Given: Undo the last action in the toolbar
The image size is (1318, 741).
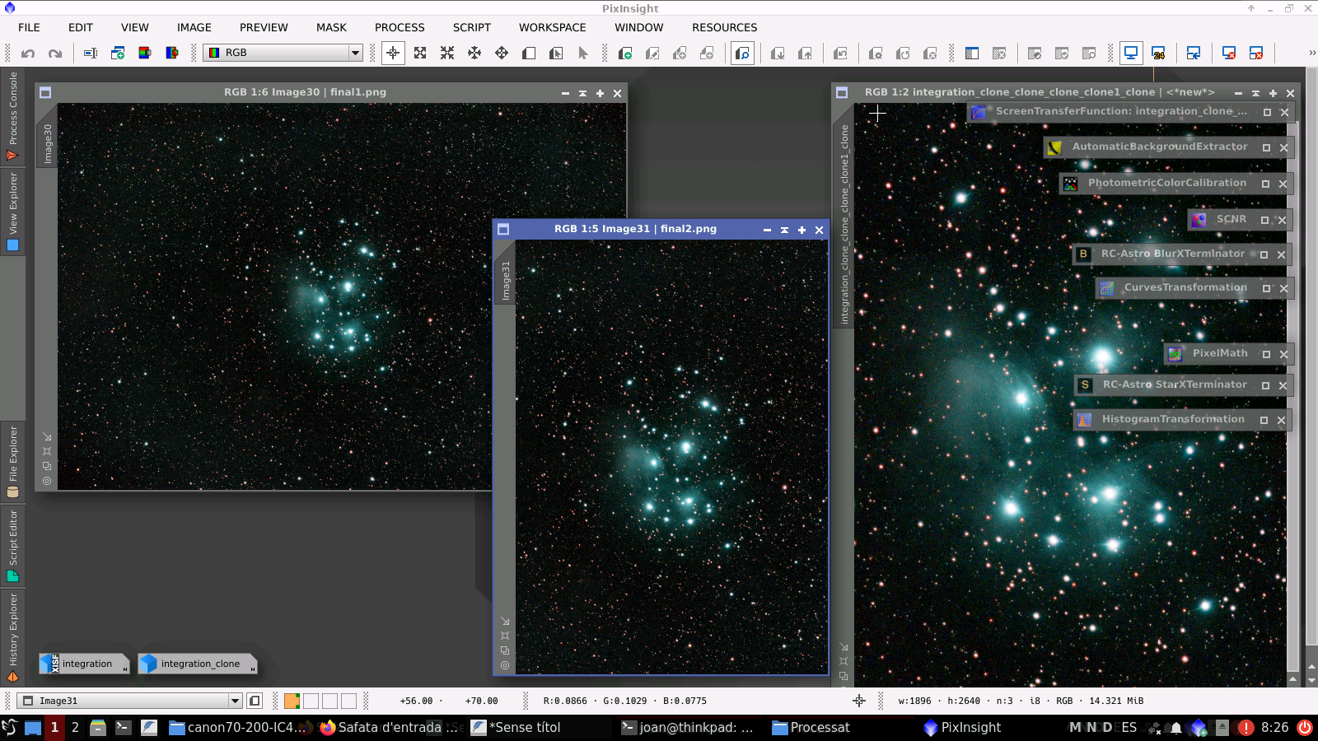Looking at the screenshot, I should coord(29,53).
